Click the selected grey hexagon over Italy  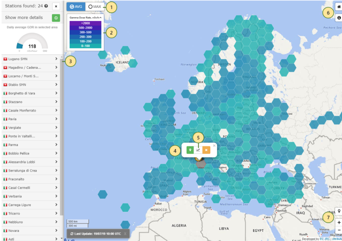click(x=201, y=164)
